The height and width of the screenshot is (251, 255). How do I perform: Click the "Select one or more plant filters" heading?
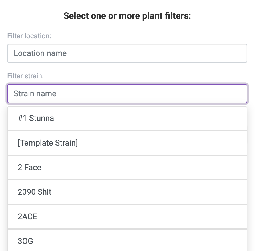(127, 16)
